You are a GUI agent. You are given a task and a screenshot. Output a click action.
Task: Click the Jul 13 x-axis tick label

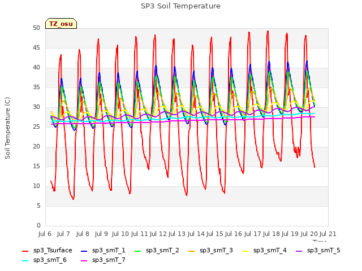pyautogui.click(x=177, y=234)
